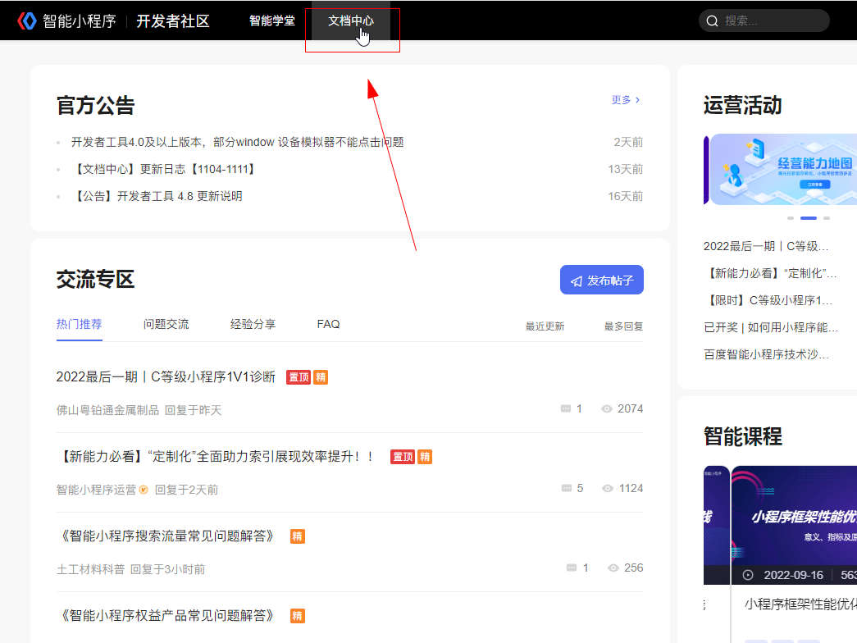Click reply count icon showing 5
This screenshot has width=857, height=643.
(x=567, y=488)
